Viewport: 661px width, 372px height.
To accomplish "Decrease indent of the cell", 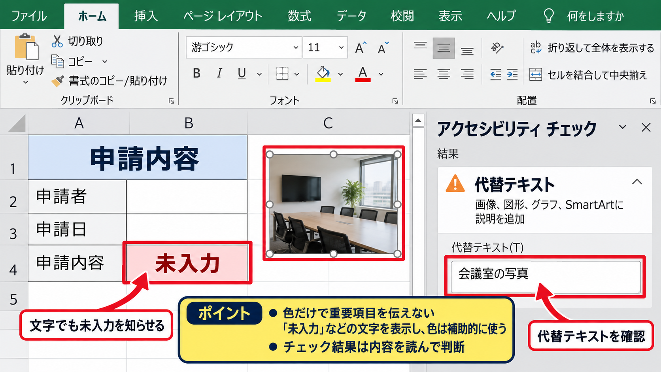I will click(495, 74).
